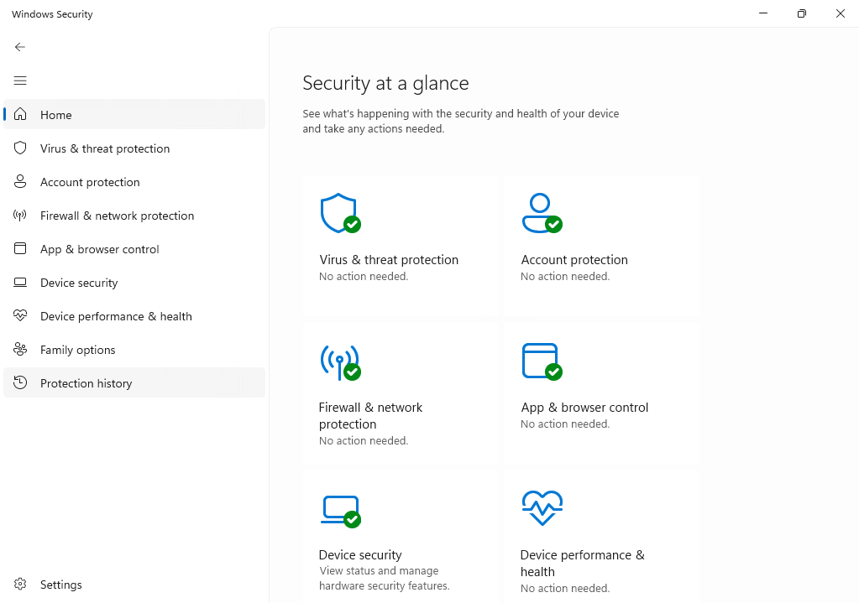Screen dimensions: 859x603
Task: Open Virus & threat protection from sidebar
Action: 105,148
